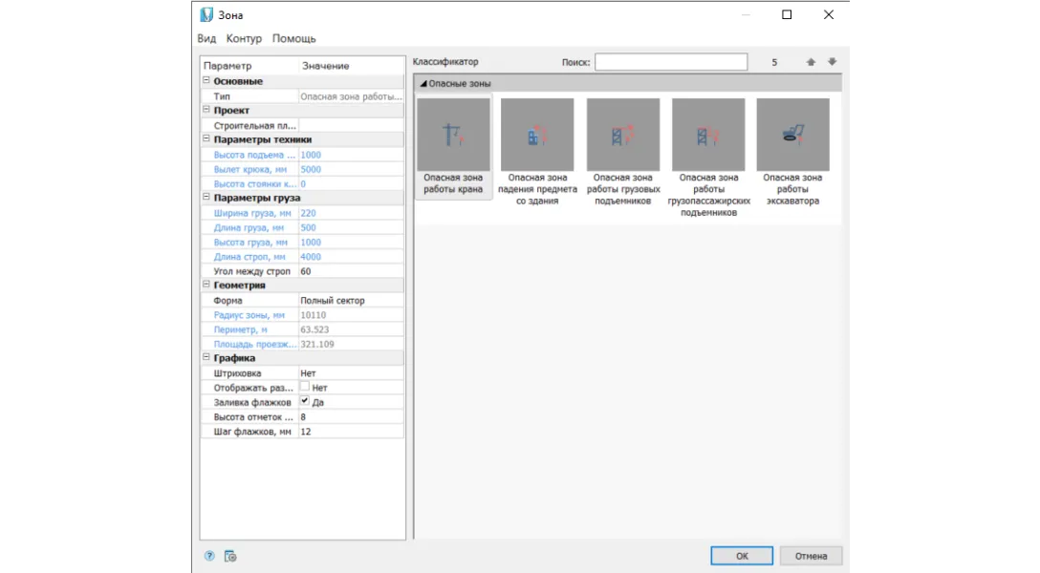Click the Длина строп, мм parameter name
Screen dimensions: 1040x573
click(249, 256)
